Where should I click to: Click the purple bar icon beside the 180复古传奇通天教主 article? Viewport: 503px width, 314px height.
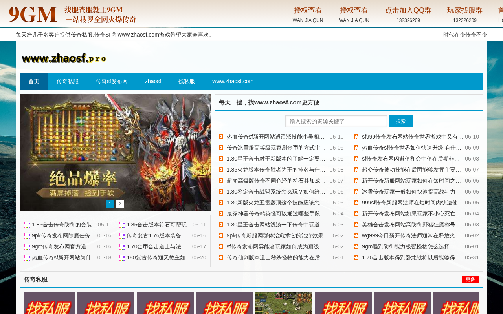pos(121,258)
